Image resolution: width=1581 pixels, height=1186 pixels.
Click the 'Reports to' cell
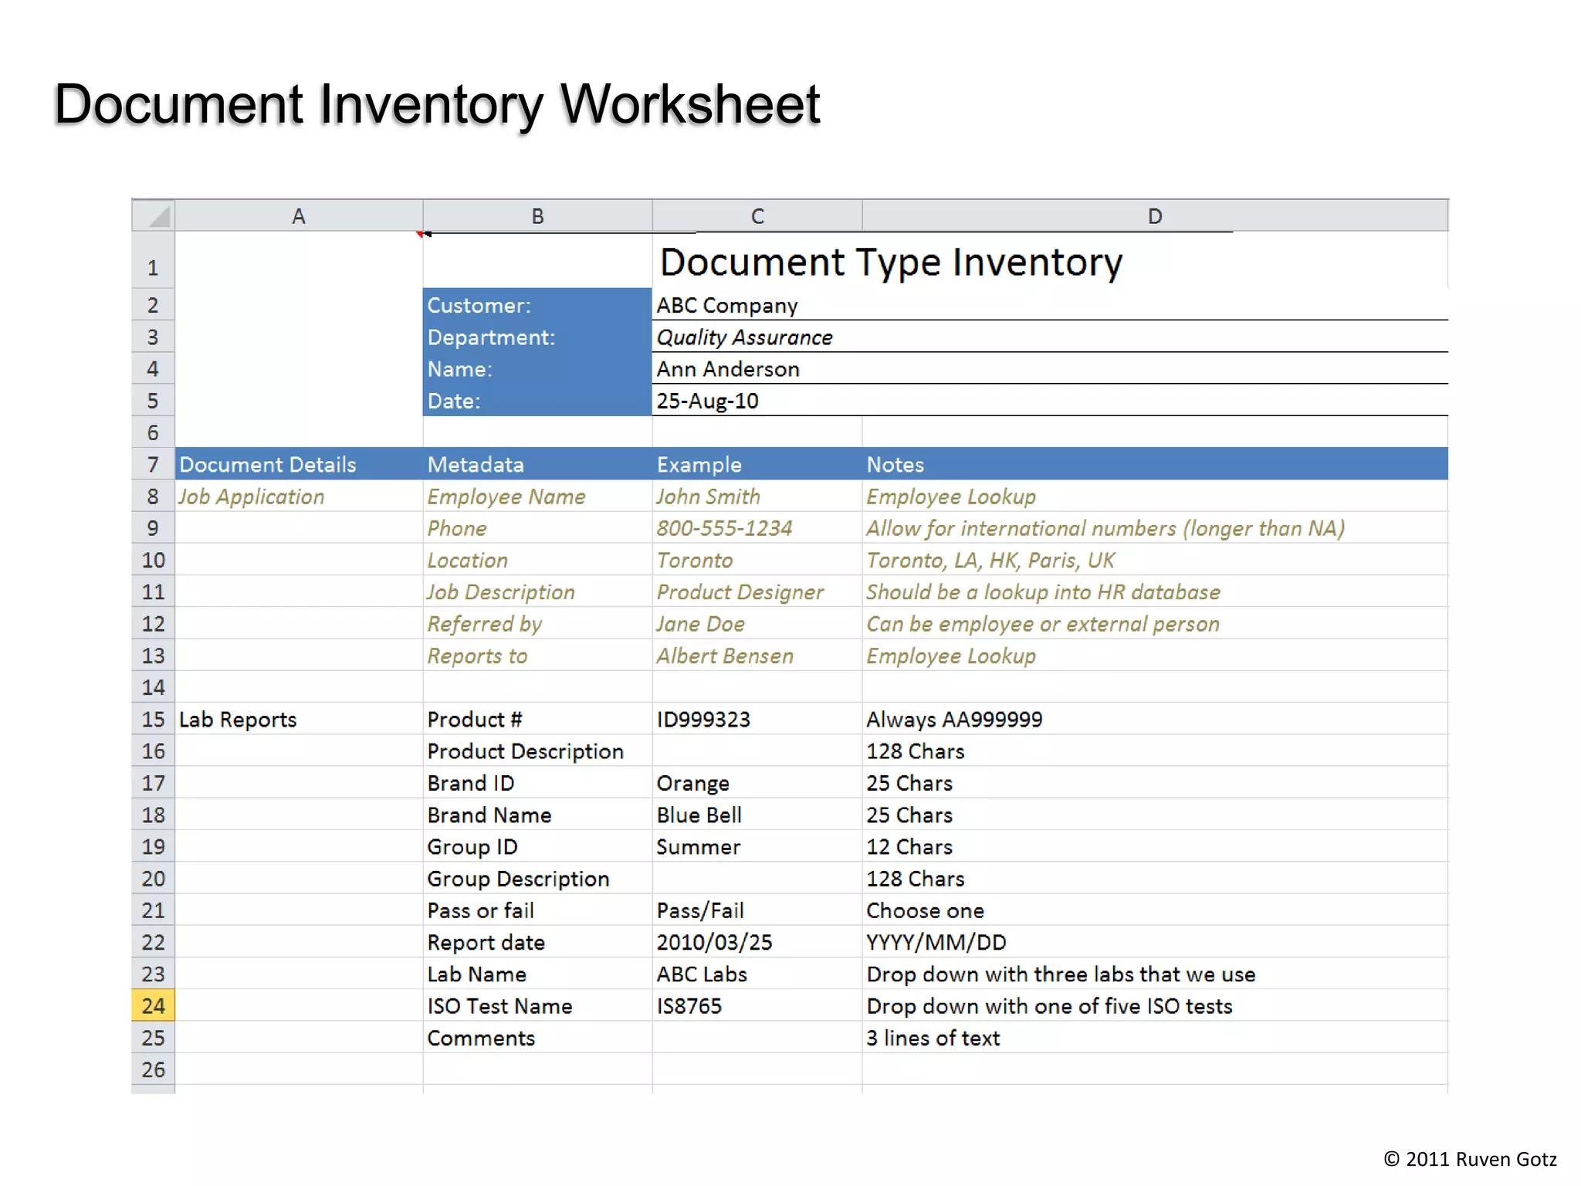537,656
